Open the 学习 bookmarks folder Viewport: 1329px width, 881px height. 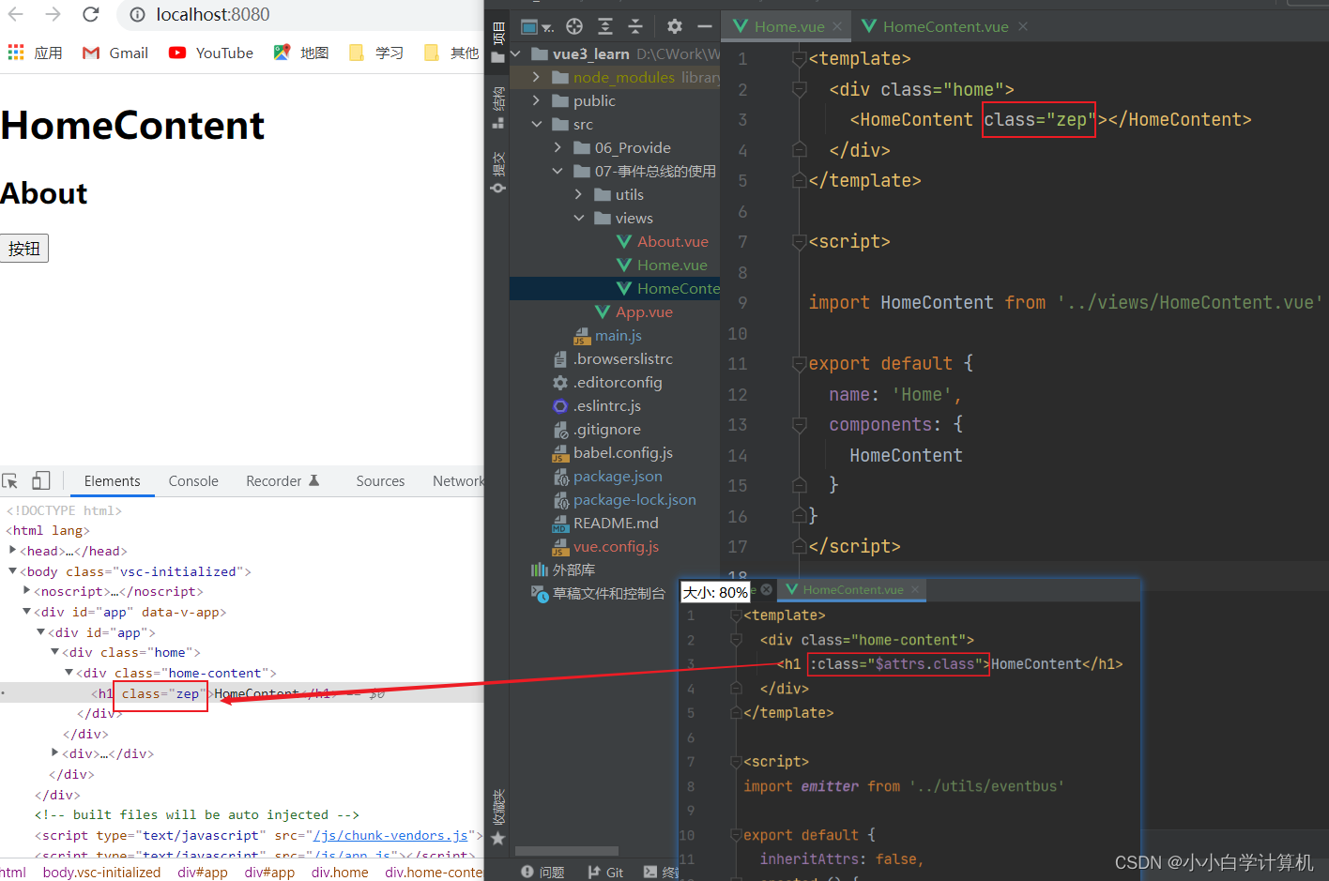pos(375,53)
